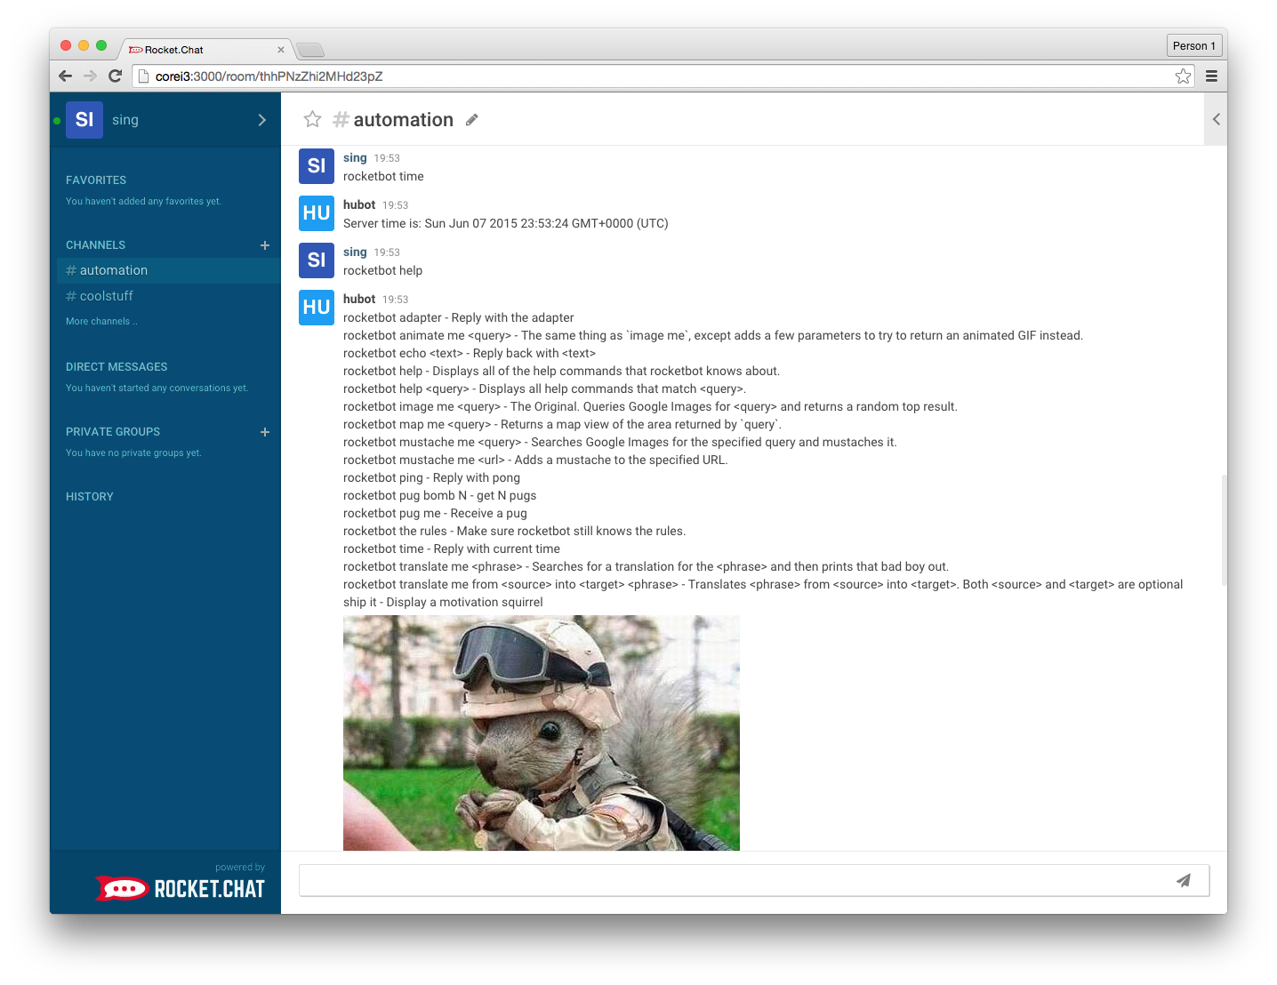Click 'Server time is' message text
Image resolution: width=1277 pixels, height=985 pixels.
click(506, 224)
